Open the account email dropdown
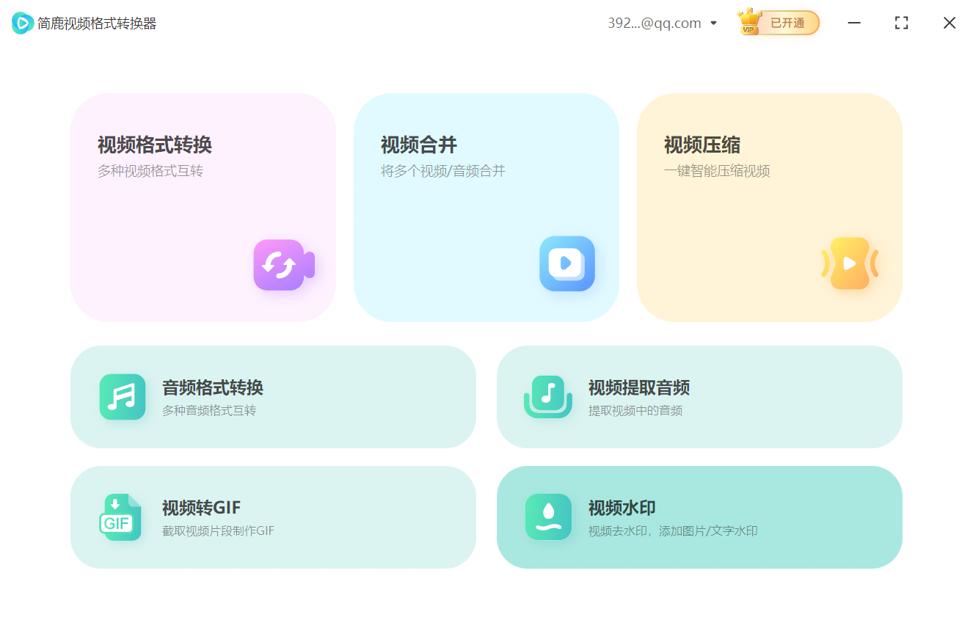Image resolution: width=973 pixels, height=631 pixels. (713, 23)
